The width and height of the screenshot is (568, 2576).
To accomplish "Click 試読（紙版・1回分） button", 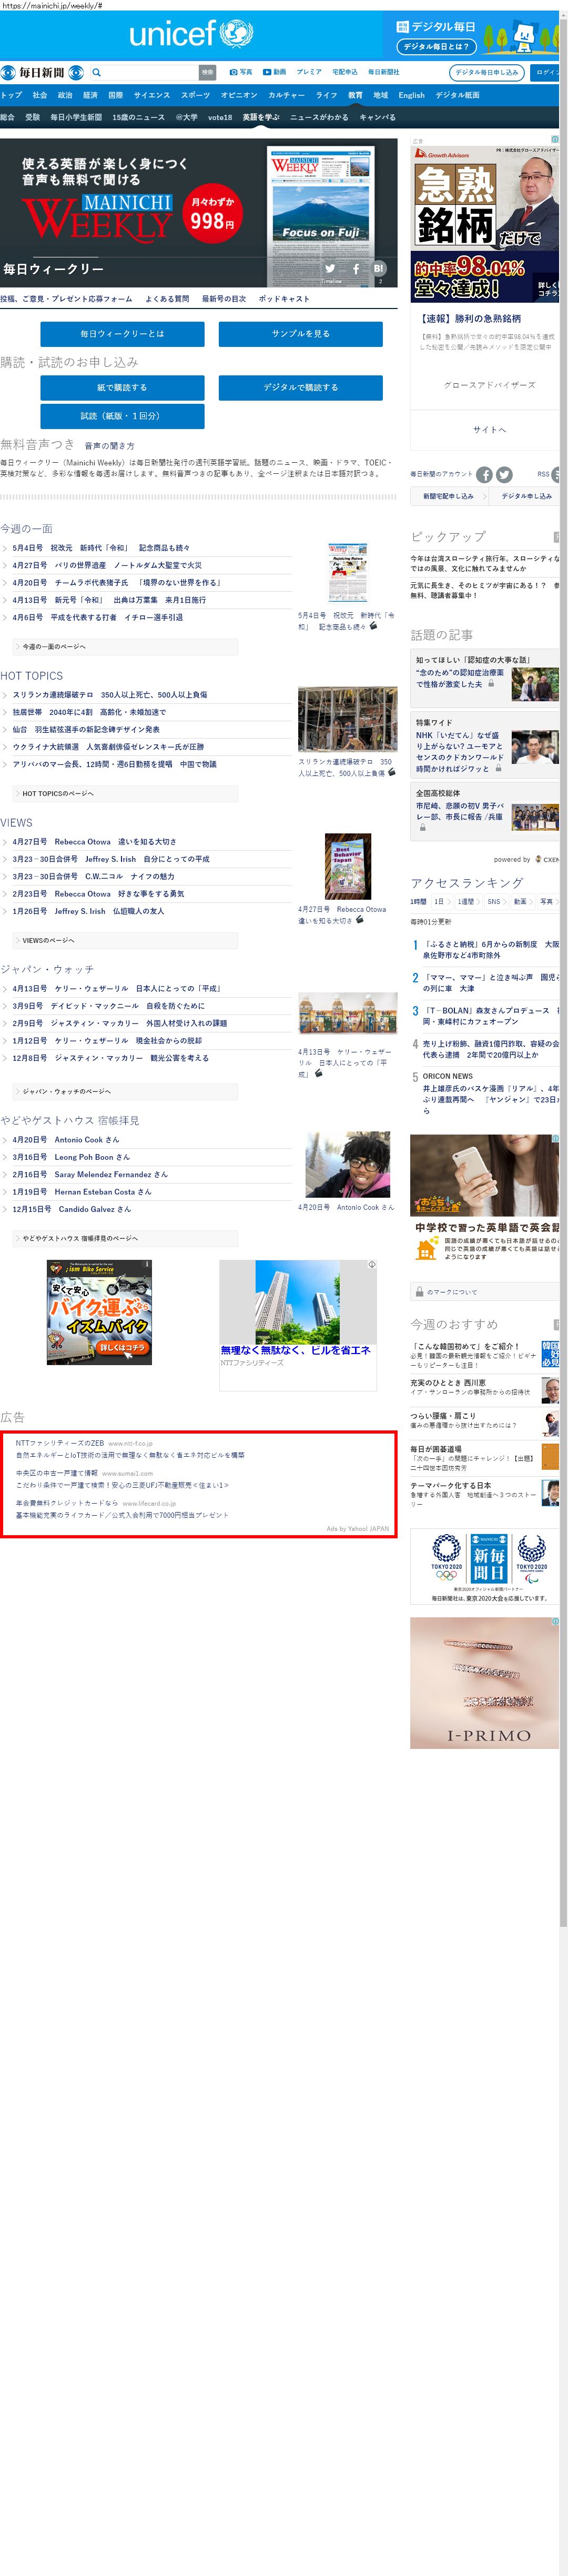I will coord(123,416).
